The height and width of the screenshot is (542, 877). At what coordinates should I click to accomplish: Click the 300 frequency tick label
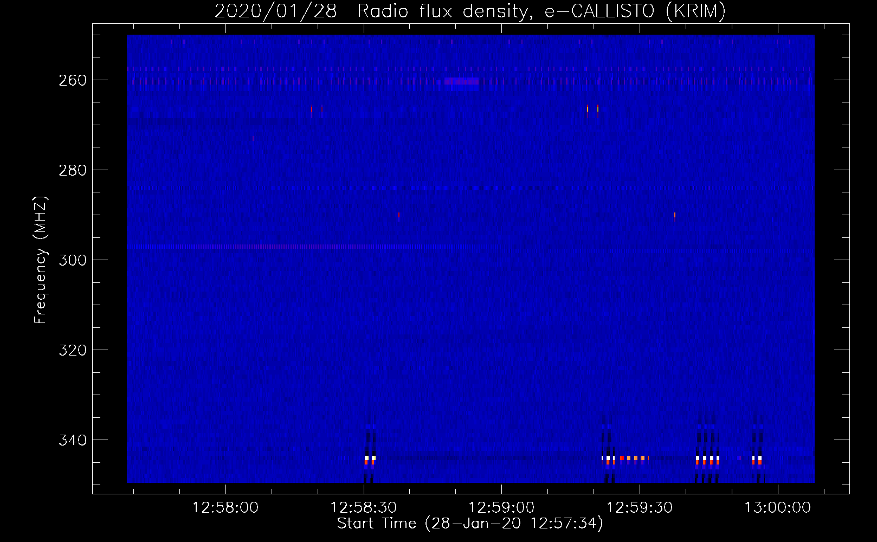coord(73,260)
